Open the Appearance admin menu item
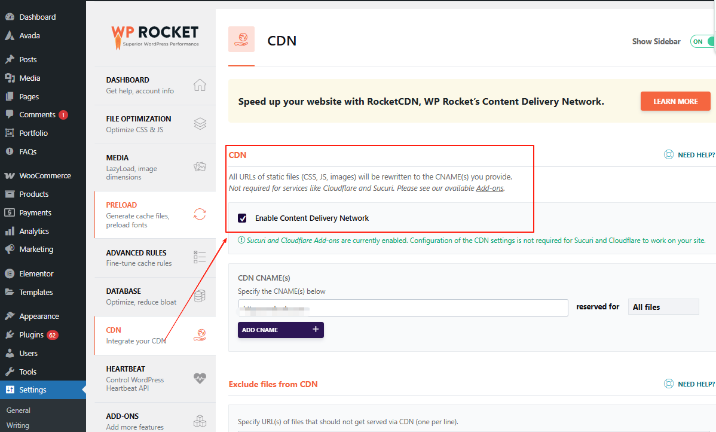 [39, 317]
